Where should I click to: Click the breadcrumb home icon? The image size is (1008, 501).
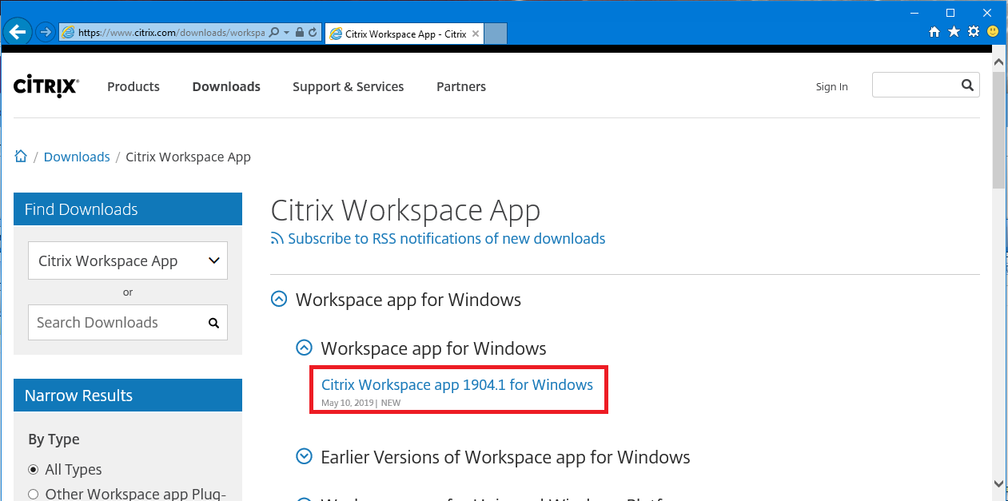tap(21, 157)
